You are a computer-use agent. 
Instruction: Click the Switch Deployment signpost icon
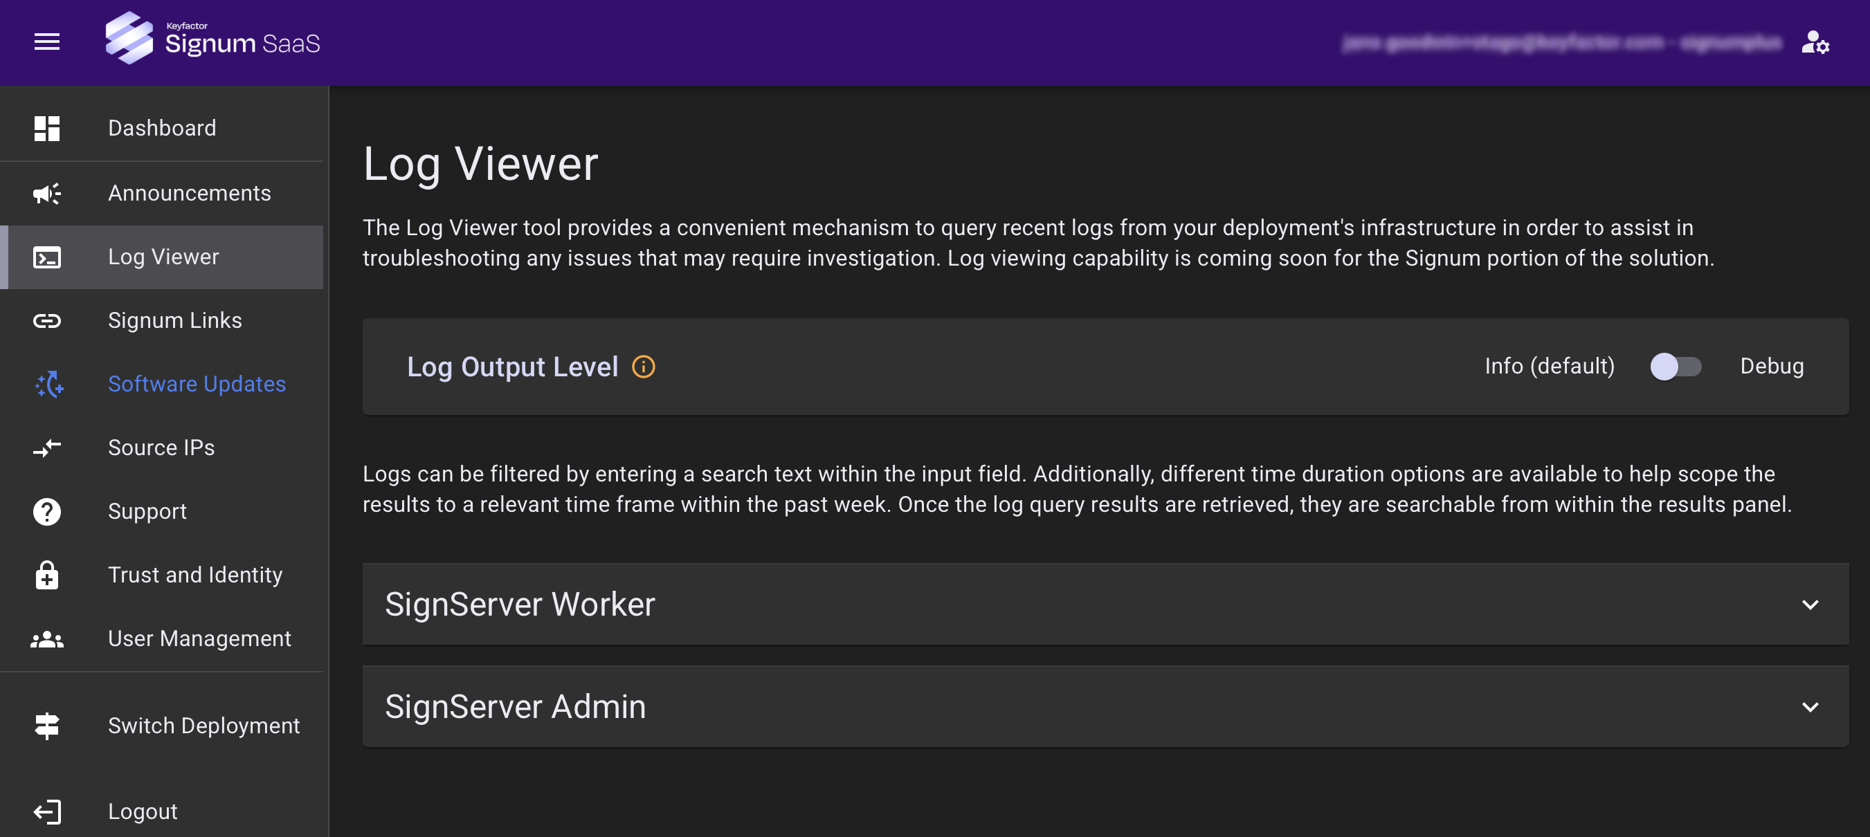(47, 726)
